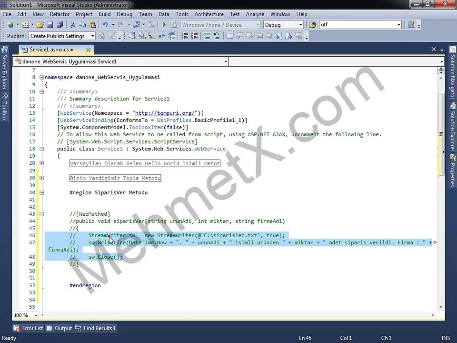Screen dimensions: 457x343
Task: Switch to the Service1.asmx.cs tab
Action: (49, 50)
